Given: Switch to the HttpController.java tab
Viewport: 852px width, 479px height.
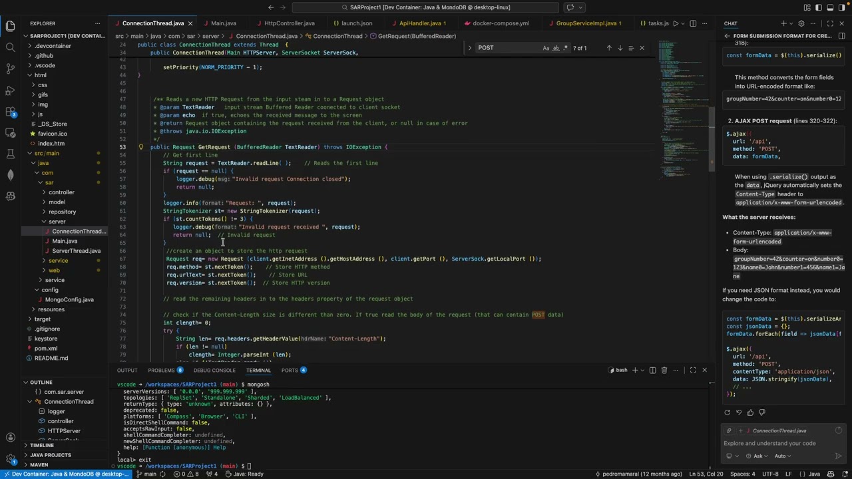Looking at the screenshot, I should point(289,23).
